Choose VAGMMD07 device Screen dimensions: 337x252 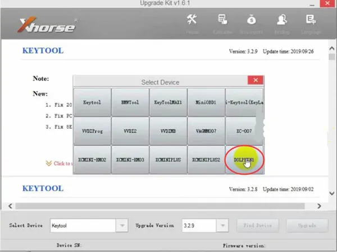(x=206, y=131)
